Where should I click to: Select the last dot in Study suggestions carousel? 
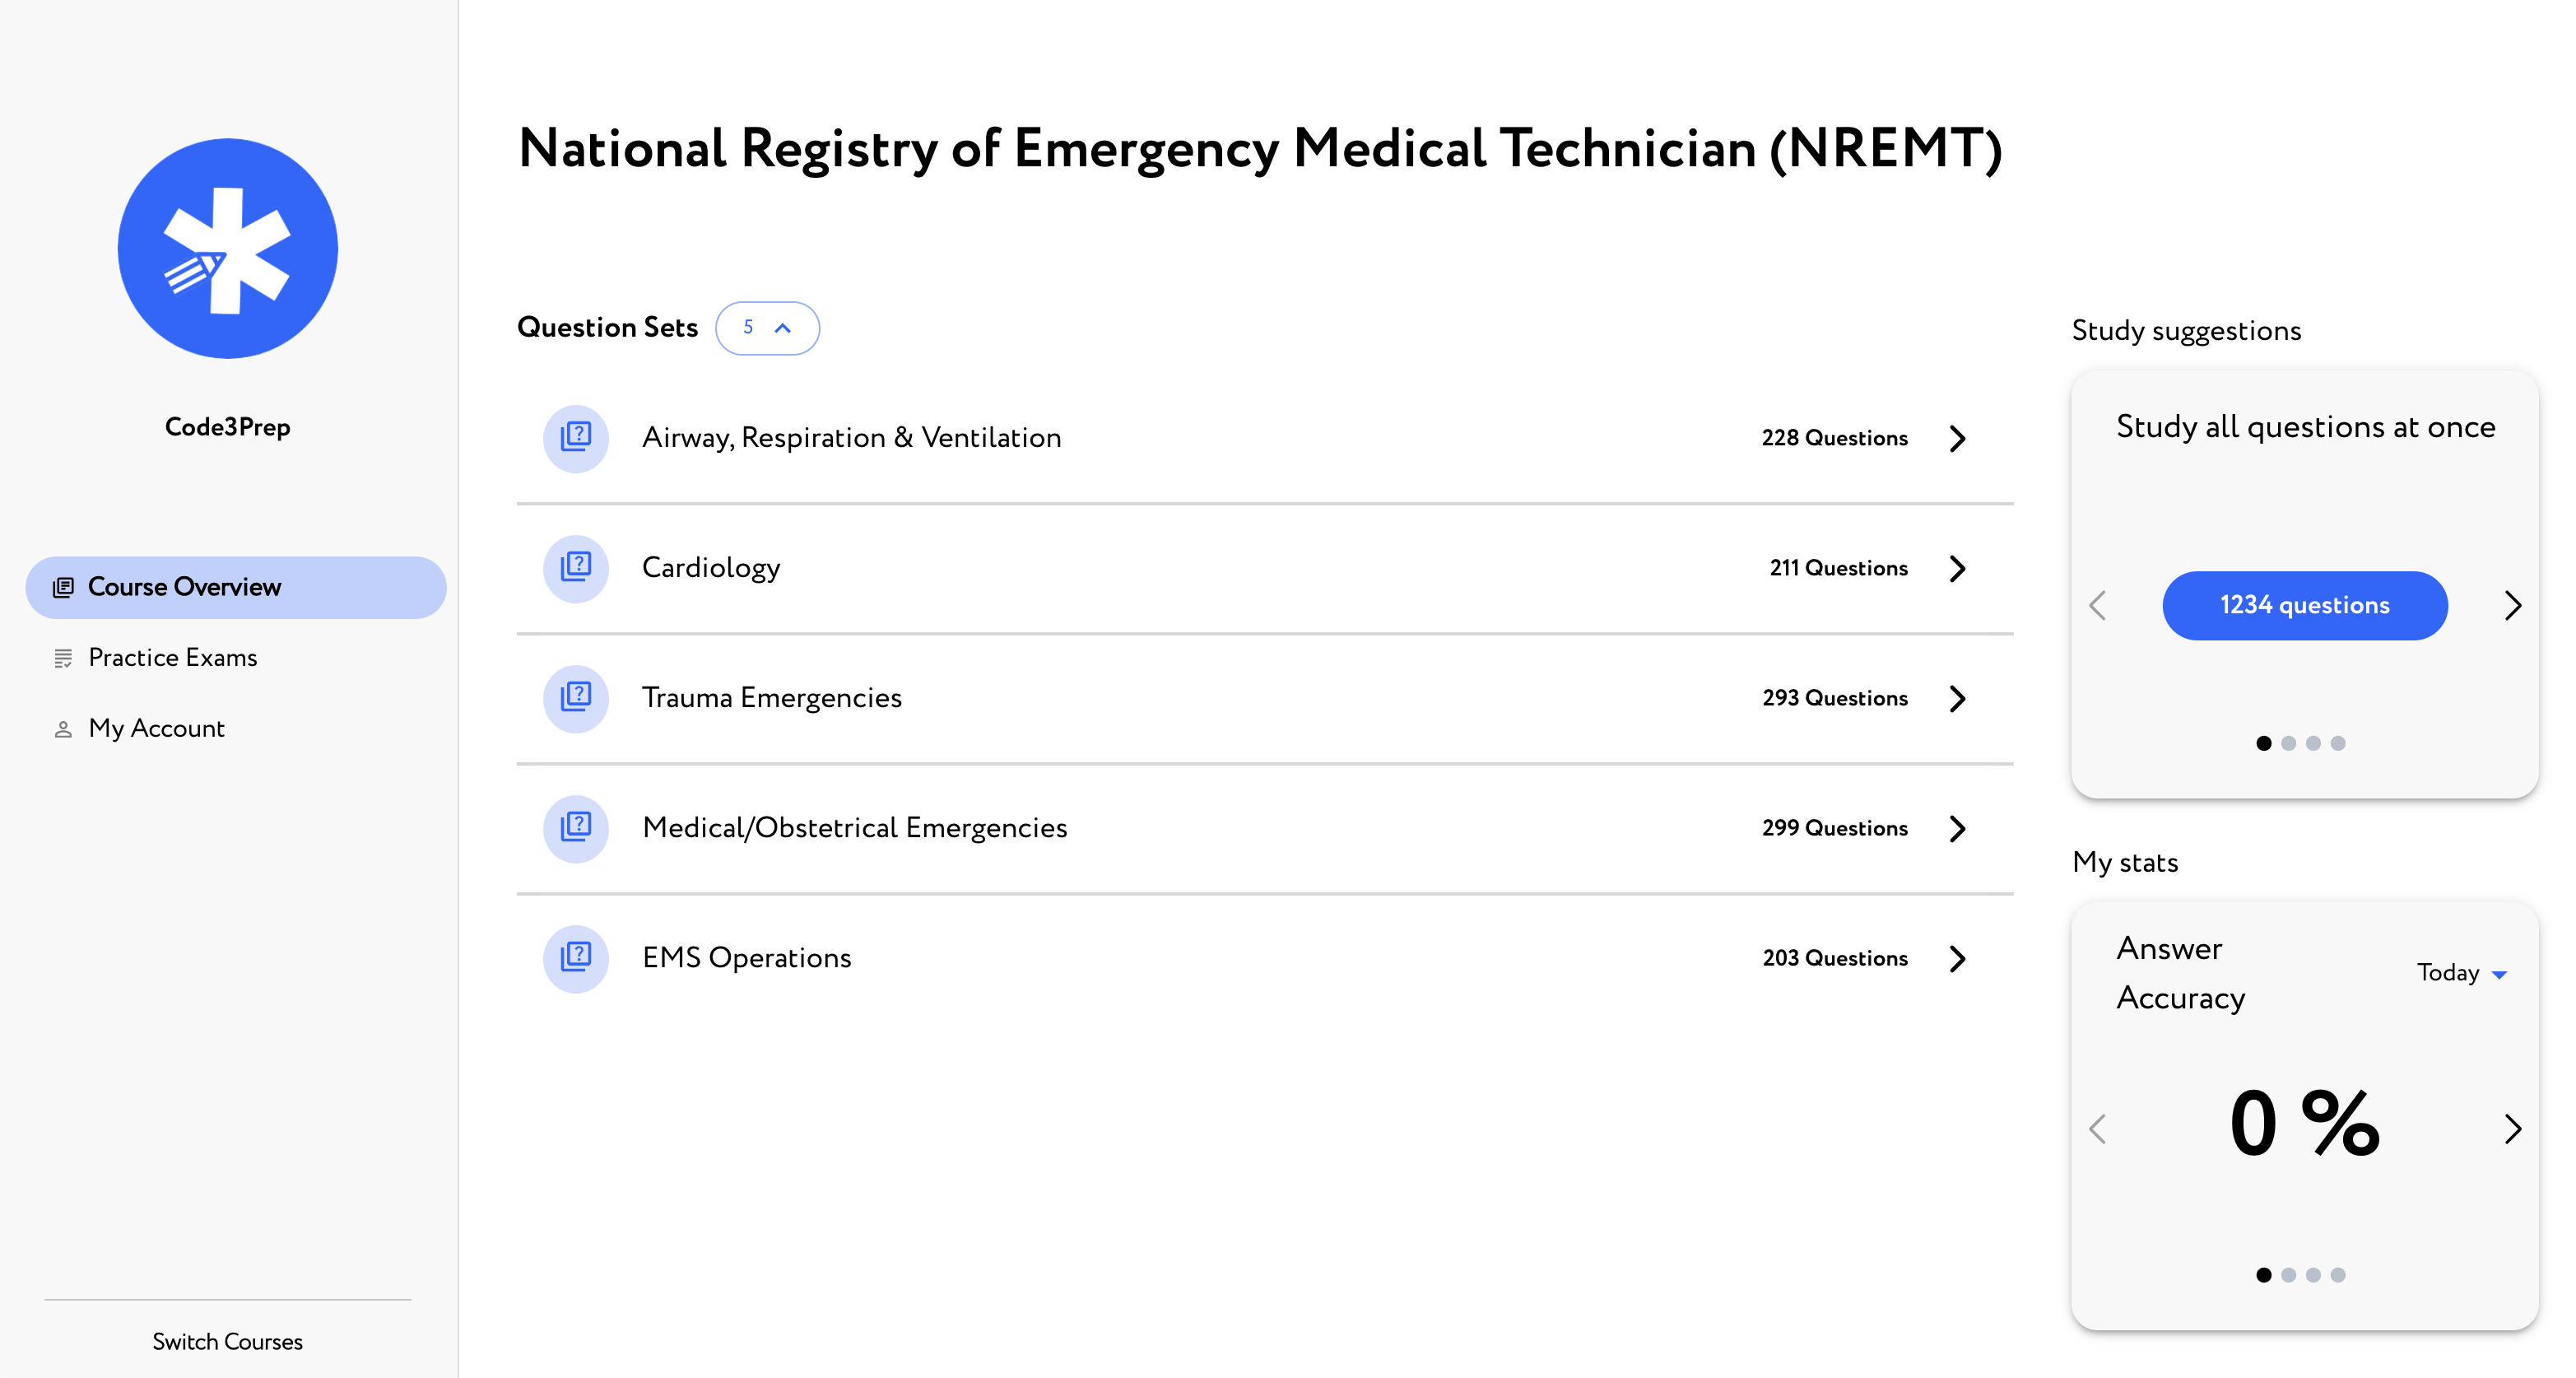tap(2338, 743)
